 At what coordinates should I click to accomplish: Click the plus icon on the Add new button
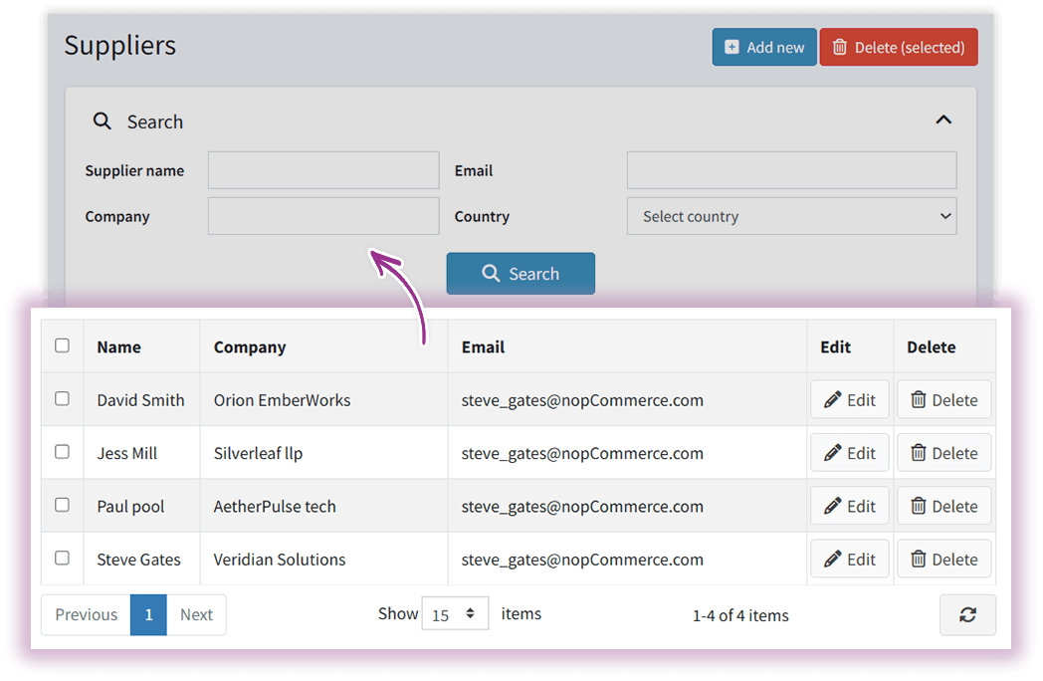click(731, 47)
